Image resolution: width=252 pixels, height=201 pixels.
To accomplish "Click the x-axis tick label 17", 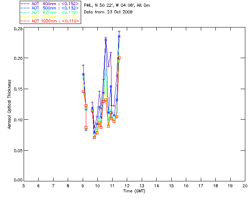I will point(201,186).
